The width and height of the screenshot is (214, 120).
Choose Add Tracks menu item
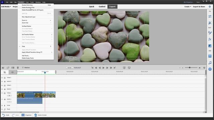(25, 56)
